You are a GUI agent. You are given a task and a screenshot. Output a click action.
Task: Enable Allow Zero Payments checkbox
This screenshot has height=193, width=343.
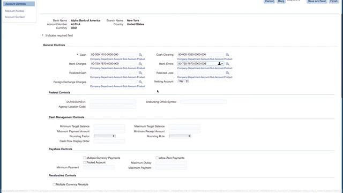click(157, 158)
